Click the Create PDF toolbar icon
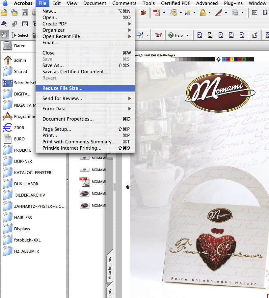The width and height of the screenshot is (269, 298). coord(157,13)
